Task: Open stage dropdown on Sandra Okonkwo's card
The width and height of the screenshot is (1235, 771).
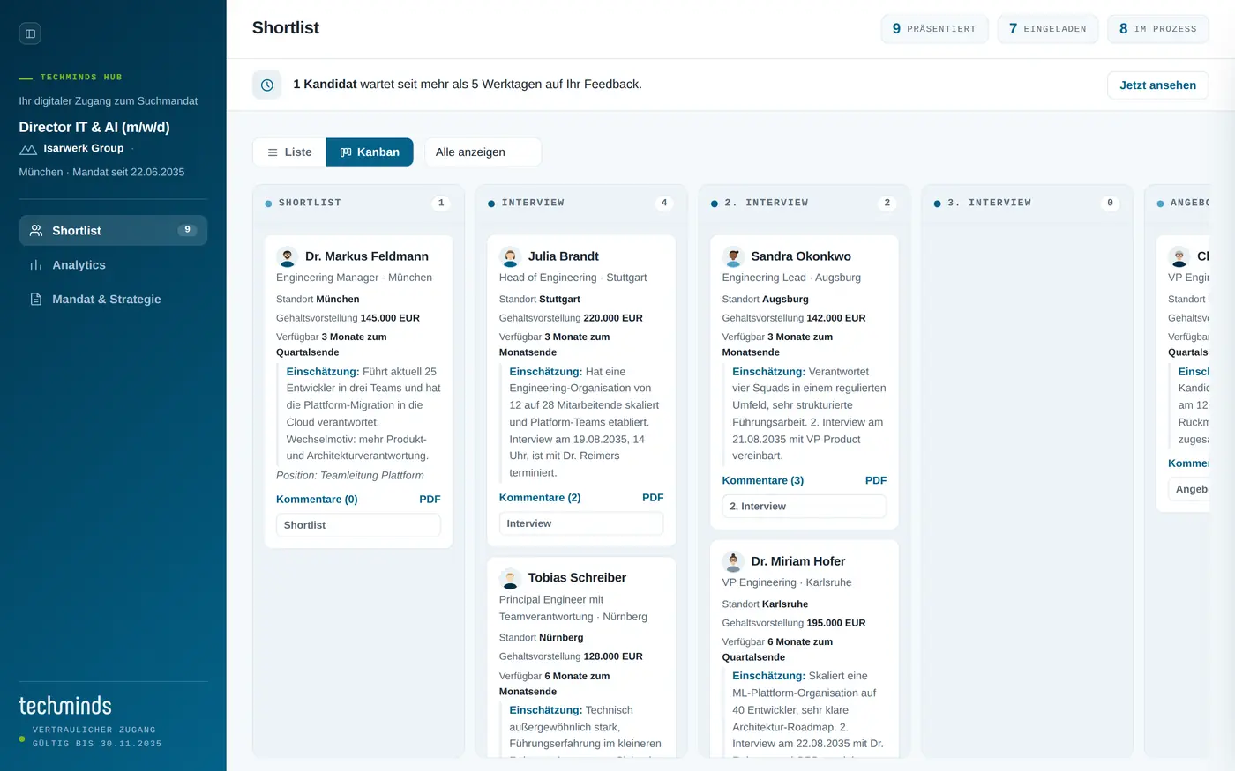Action: click(805, 507)
